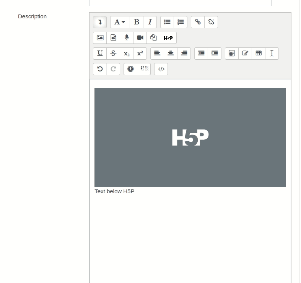301x283 pixels.
Task: Open the screenreader helper
Action: [x=144, y=69]
